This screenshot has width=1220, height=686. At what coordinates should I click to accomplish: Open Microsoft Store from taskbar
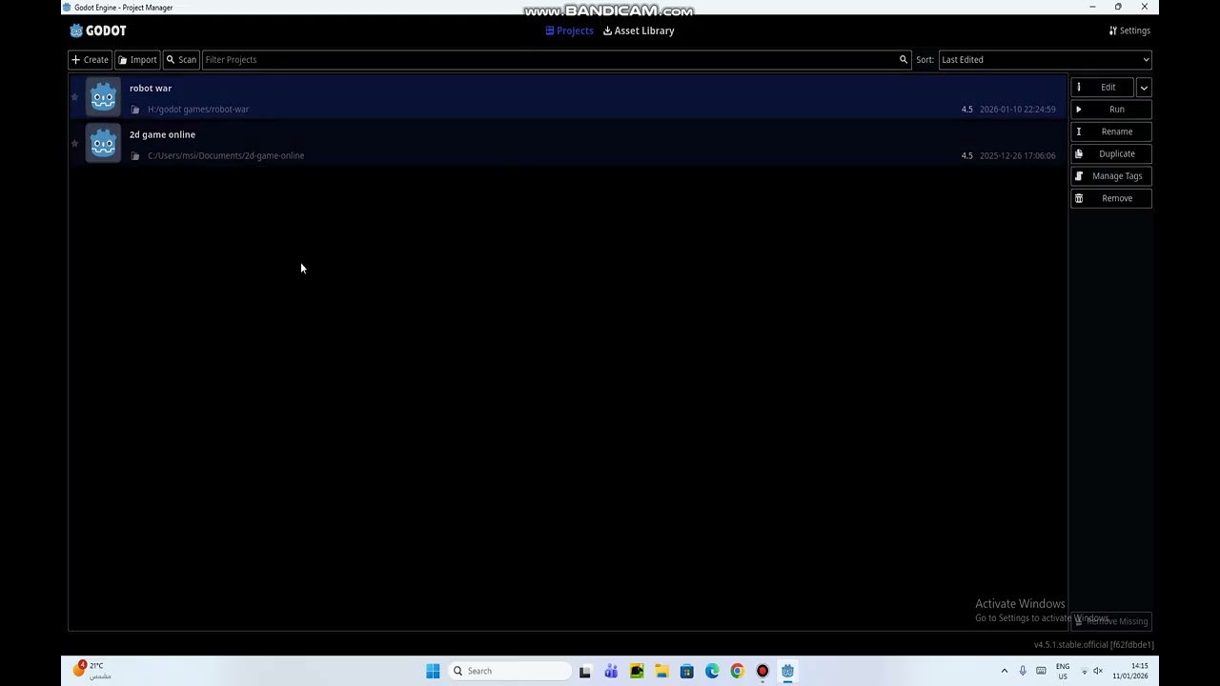click(x=686, y=671)
